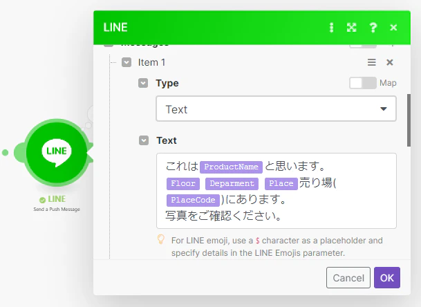421x307 pixels.
Task: Confirm with the OK button
Action: pyautogui.click(x=387, y=278)
